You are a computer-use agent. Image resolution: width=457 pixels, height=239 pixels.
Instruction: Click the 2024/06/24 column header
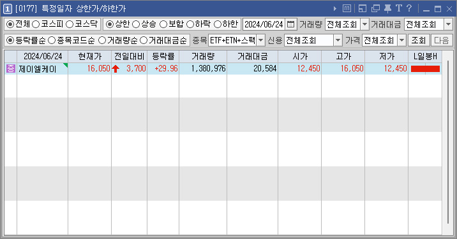tap(43, 57)
